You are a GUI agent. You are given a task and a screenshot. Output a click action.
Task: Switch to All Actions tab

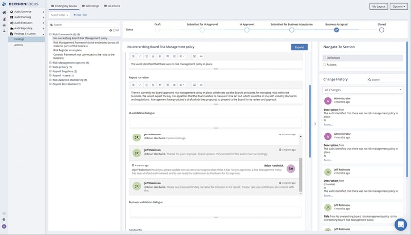tap(112, 6)
